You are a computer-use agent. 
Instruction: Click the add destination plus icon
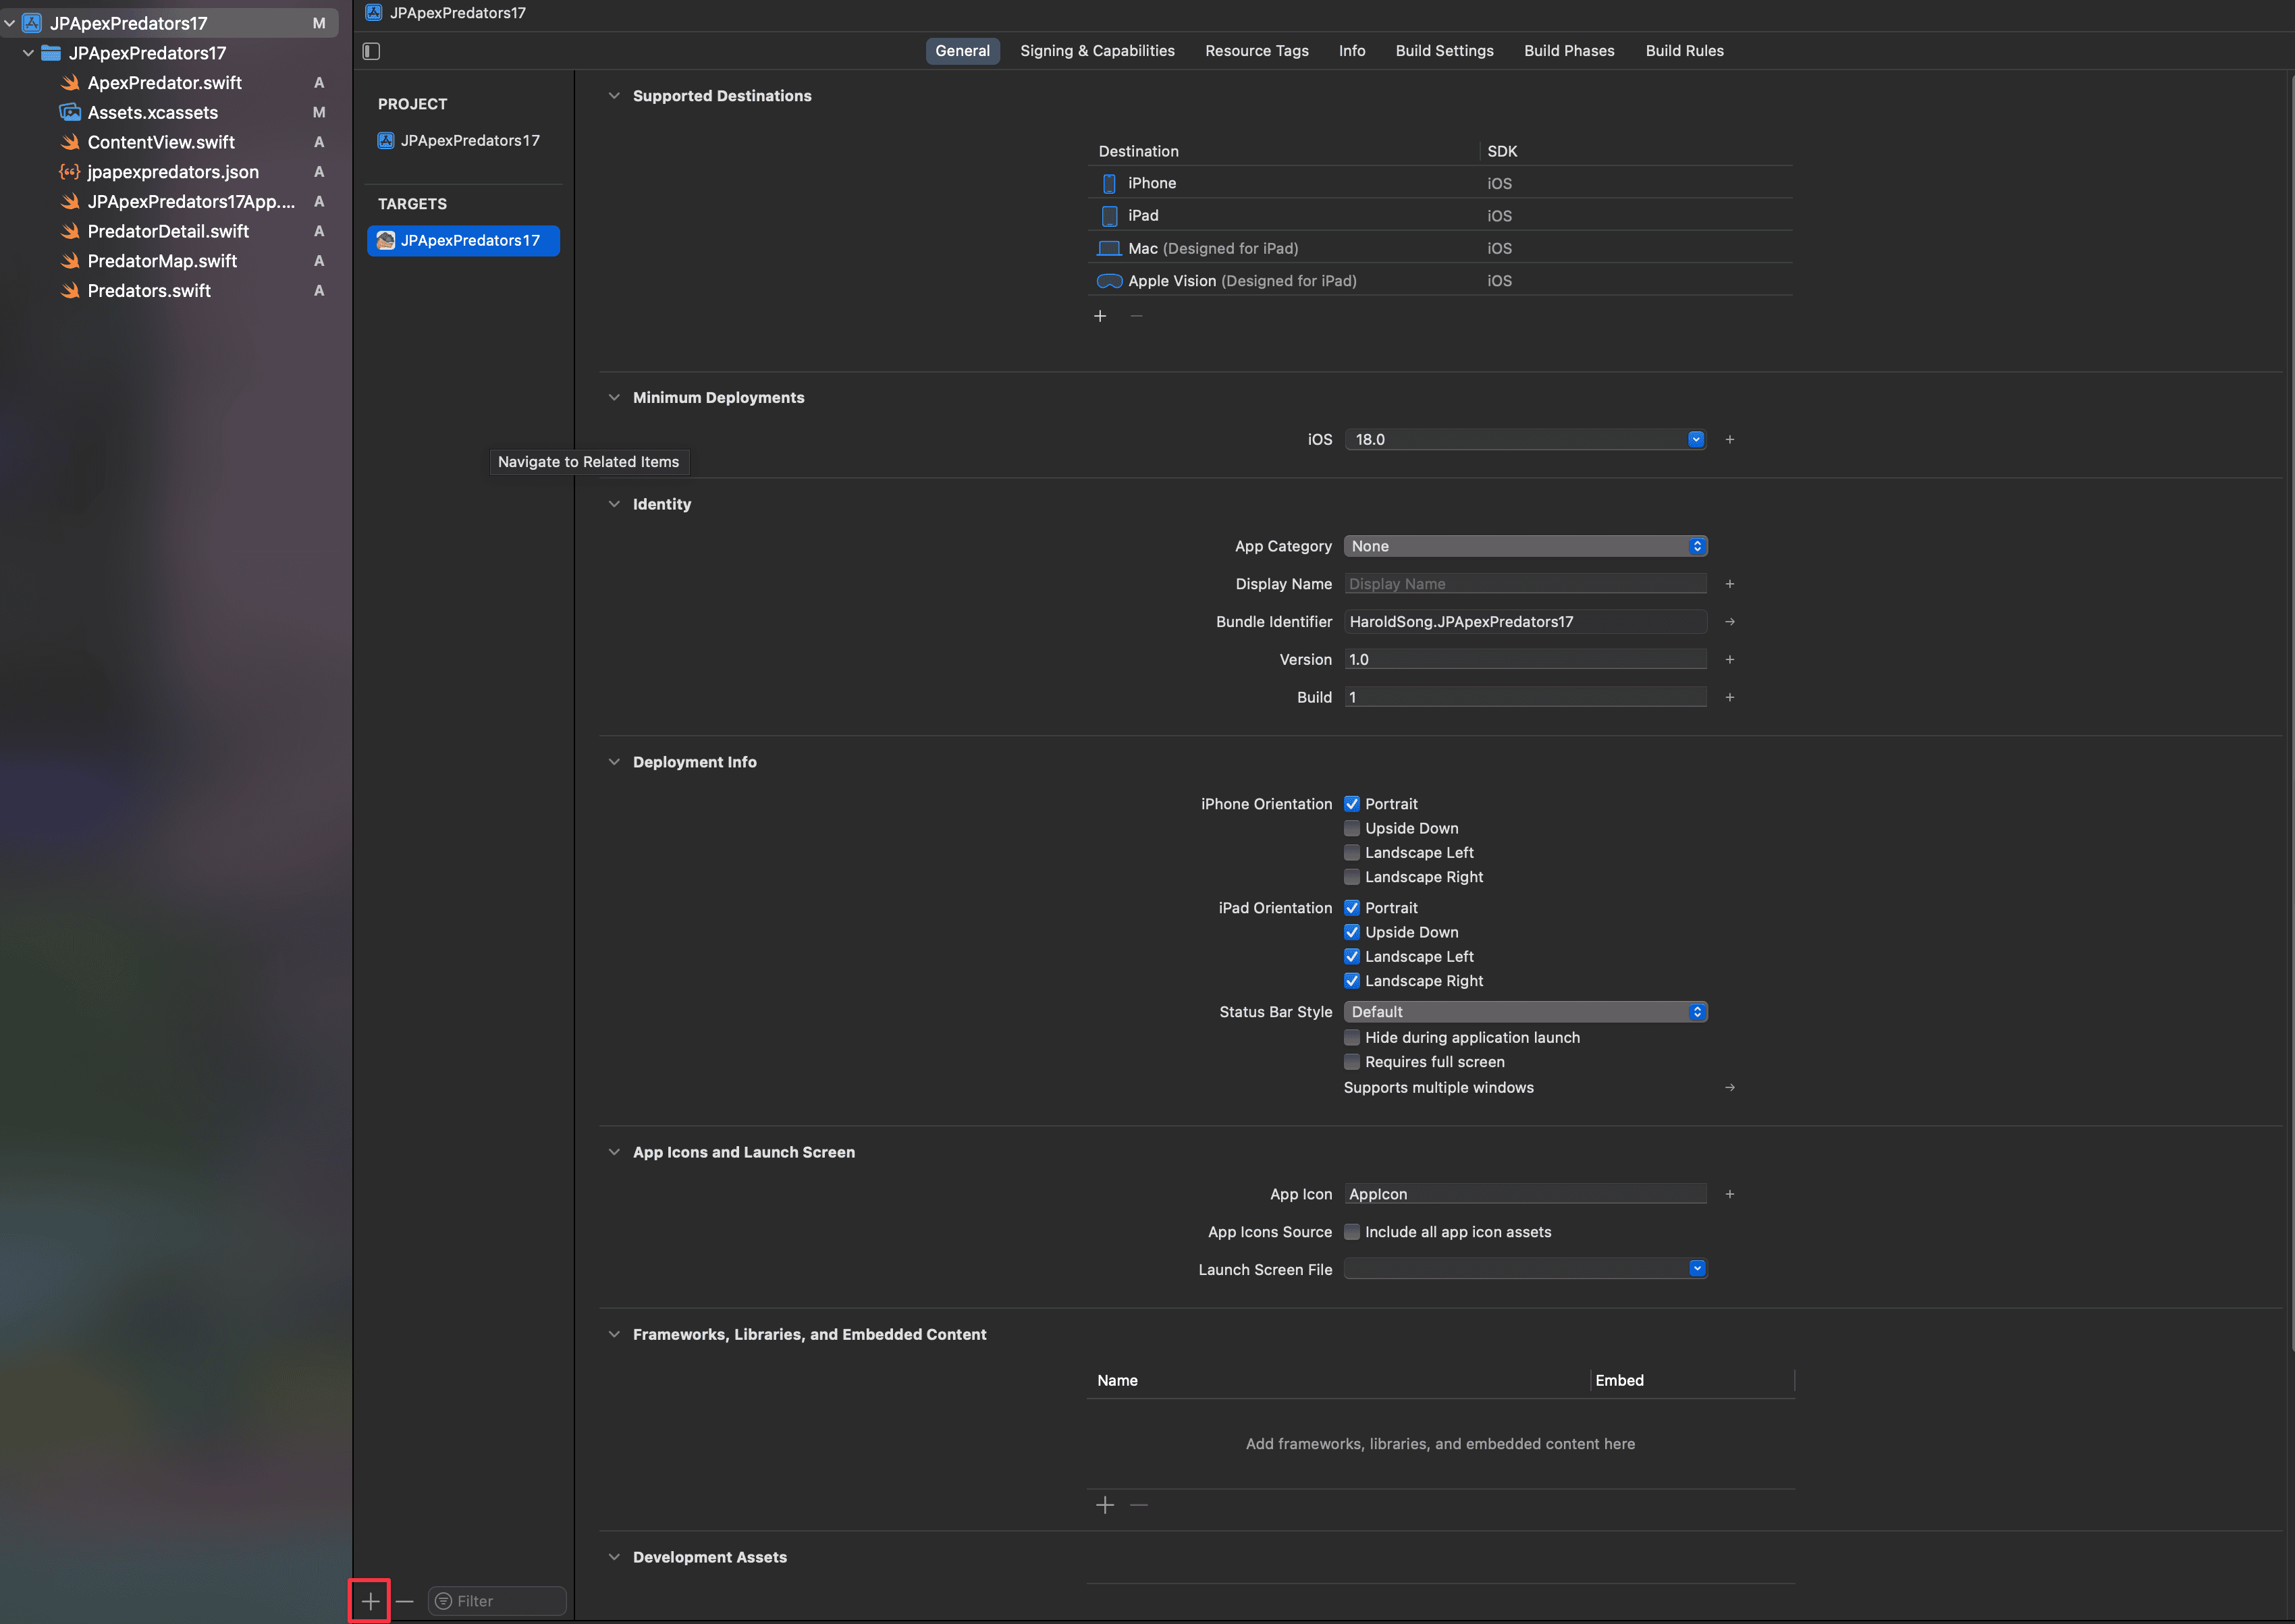tap(1100, 316)
